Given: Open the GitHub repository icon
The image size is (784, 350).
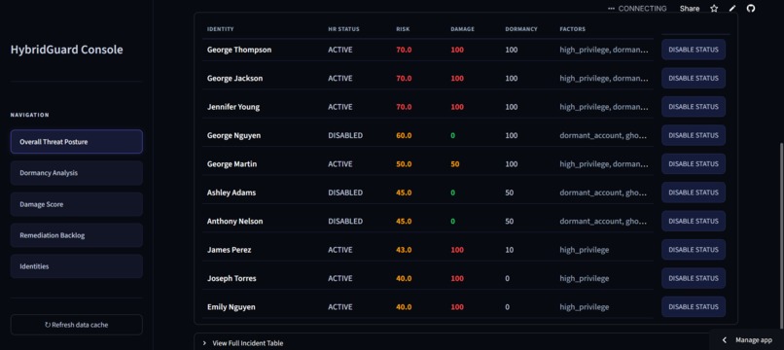Looking at the screenshot, I should pyautogui.click(x=751, y=9).
